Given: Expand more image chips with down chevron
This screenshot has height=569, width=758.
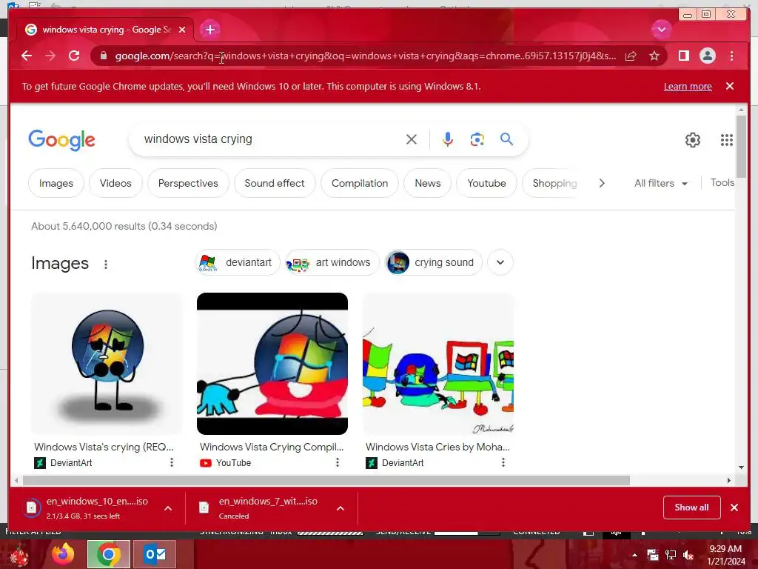Looking at the screenshot, I should pos(500,262).
